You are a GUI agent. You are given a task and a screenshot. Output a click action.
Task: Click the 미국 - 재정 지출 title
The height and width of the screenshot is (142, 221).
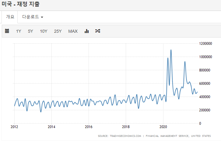21,4
